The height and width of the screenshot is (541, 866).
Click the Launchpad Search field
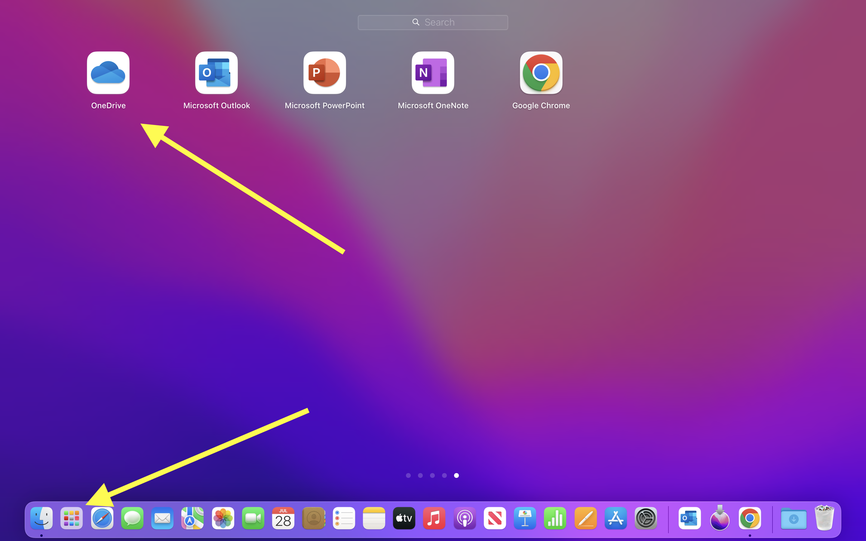pos(433,22)
